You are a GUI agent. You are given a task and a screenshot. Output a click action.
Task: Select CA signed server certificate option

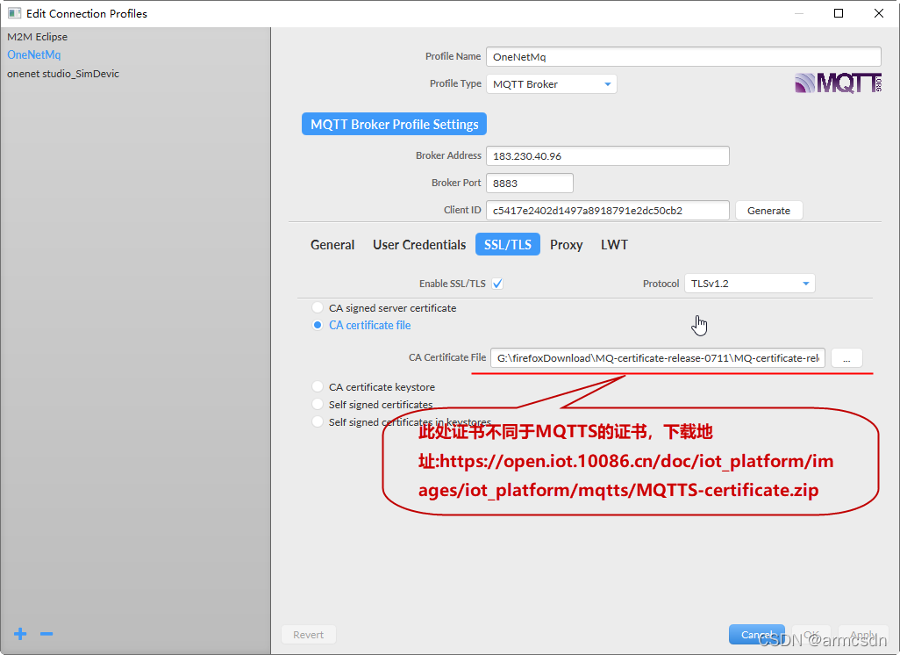coord(318,307)
